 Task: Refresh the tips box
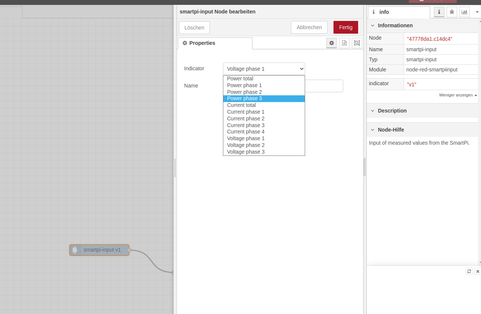pos(469,271)
